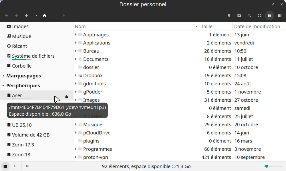Screen dimensions: 286x171
Task: Click the zoom slider in status bar
Action: tap(273, 166)
